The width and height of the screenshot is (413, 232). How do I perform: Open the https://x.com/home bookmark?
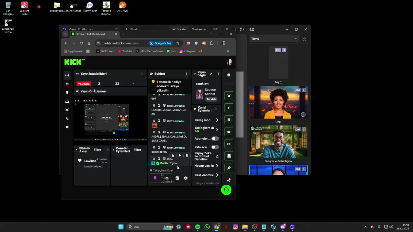coord(149,51)
